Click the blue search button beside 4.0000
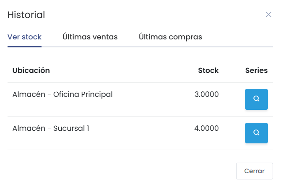This screenshot has height=192, width=281. tap(256, 133)
